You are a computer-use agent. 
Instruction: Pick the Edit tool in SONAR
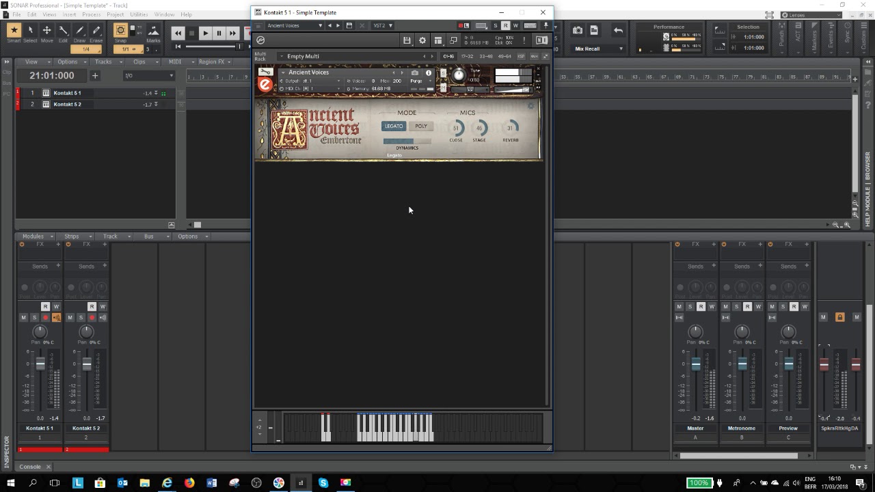(63, 30)
